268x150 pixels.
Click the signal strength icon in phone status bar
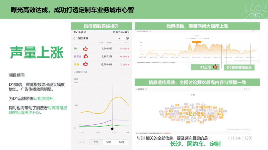click(75, 32)
